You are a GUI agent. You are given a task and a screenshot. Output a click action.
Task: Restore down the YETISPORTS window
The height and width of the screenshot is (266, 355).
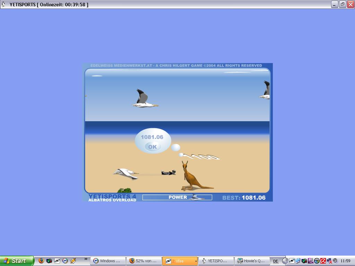[x=343, y=4]
